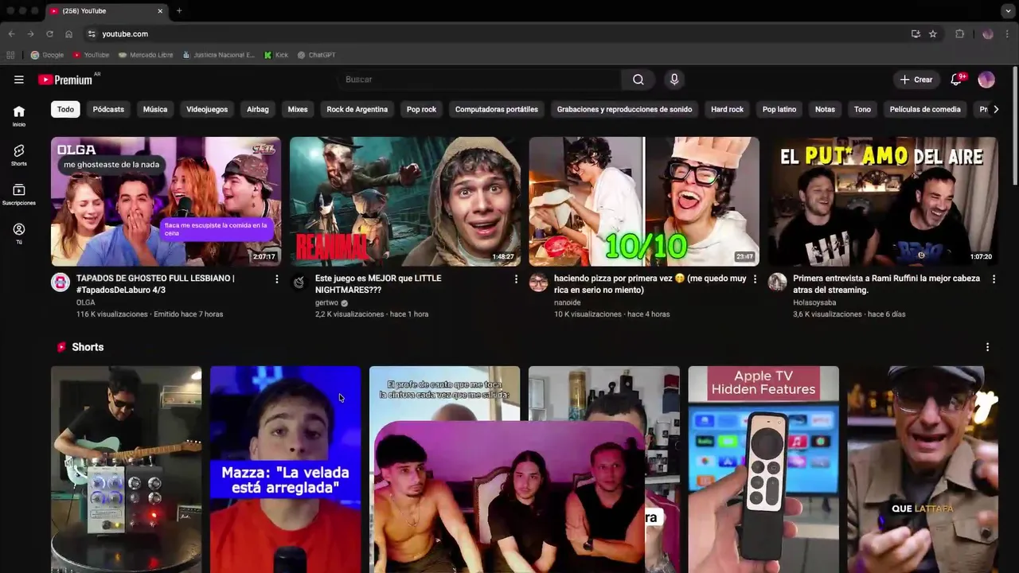The width and height of the screenshot is (1019, 573).
Task: Open the REANIMAL game video thumbnail
Action: tap(404, 201)
